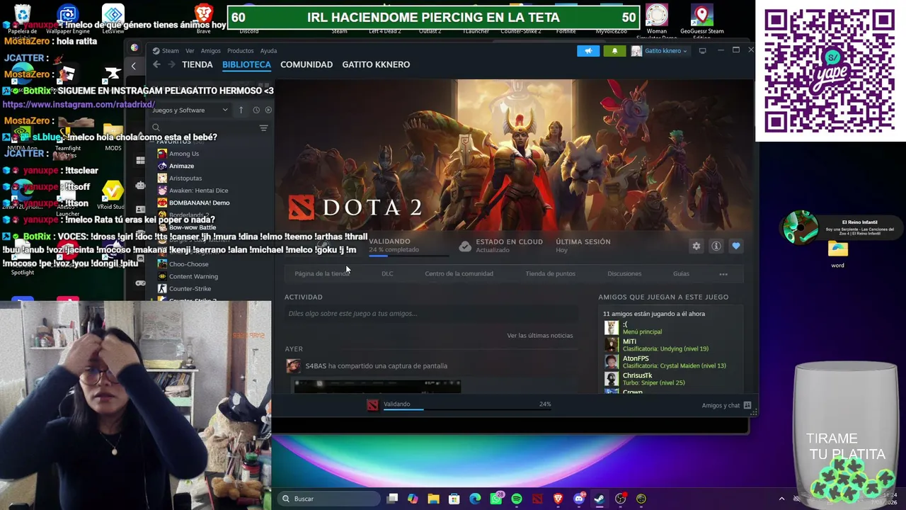This screenshot has width=906, height=510.
Task: Click the Windows taskbar Buscar box
Action: click(x=327, y=499)
